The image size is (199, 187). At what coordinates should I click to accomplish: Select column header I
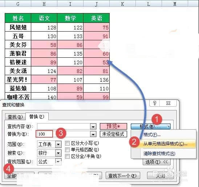pos(70,4)
